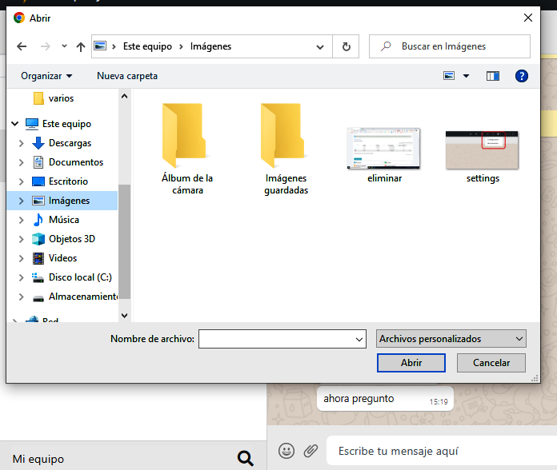The image size is (557, 470).
Task: Click the Back navigation arrow
Action: click(22, 47)
